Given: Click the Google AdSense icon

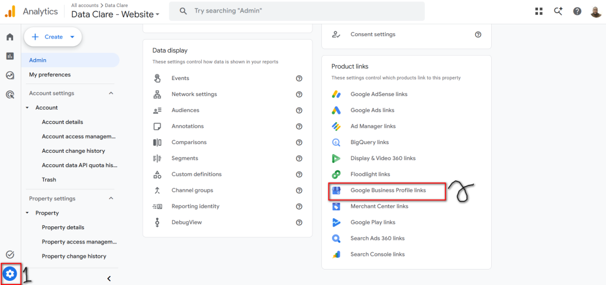Looking at the screenshot, I should (x=336, y=94).
